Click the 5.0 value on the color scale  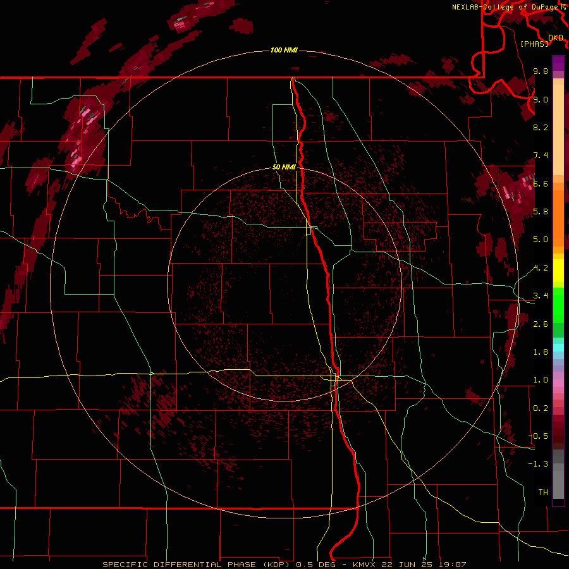point(541,240)
